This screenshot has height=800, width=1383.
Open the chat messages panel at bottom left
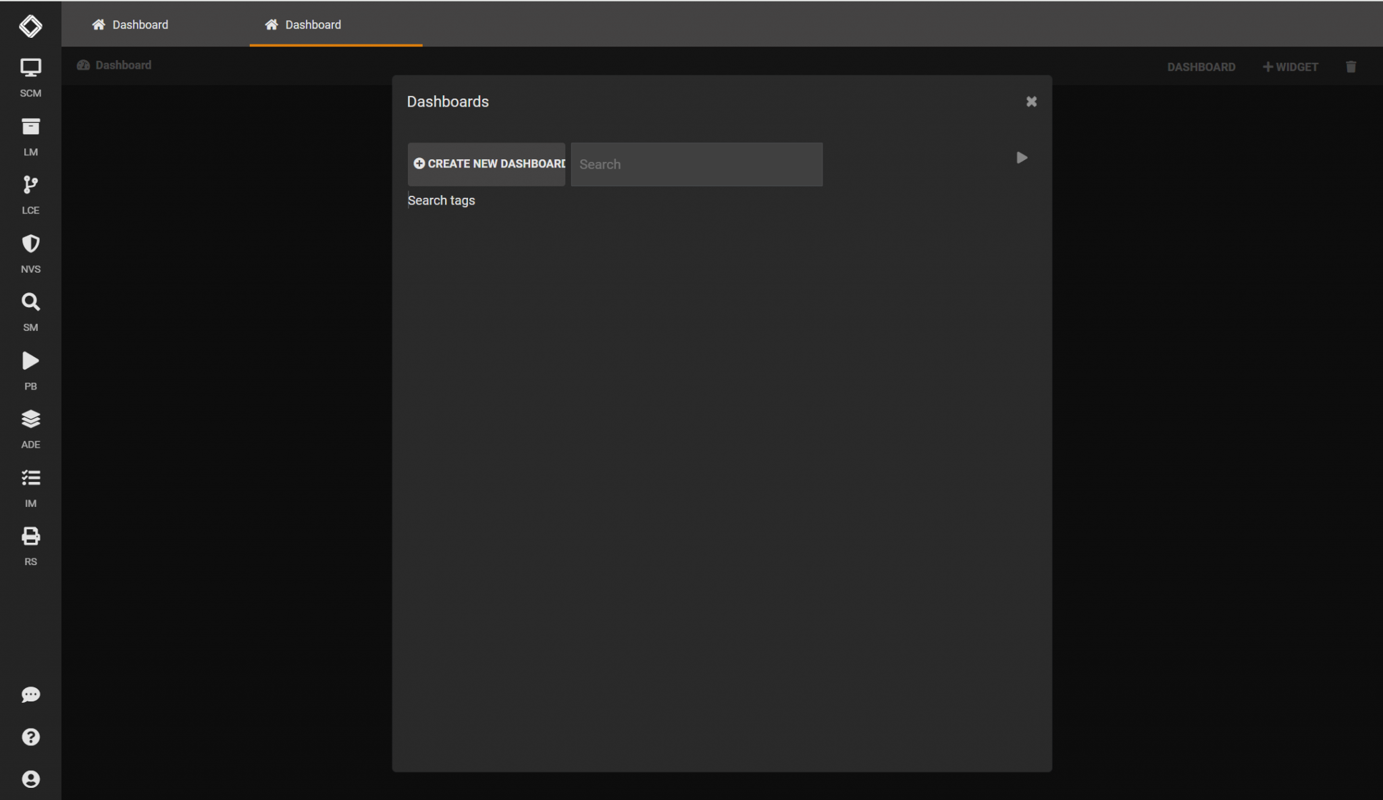point(30,695)
